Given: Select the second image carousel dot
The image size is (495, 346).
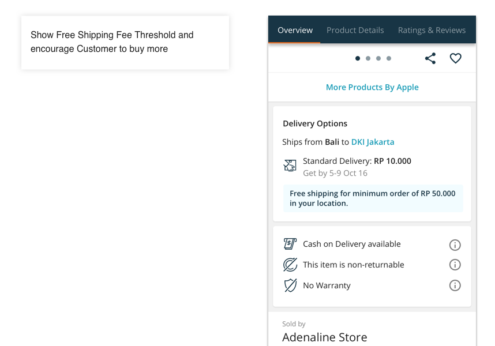Looking at the screenshot, I should tap(368, 58).
